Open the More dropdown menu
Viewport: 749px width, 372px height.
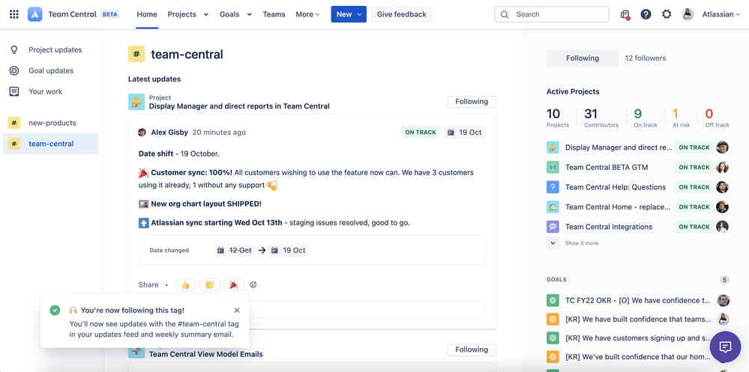click(x=307, y=14)
